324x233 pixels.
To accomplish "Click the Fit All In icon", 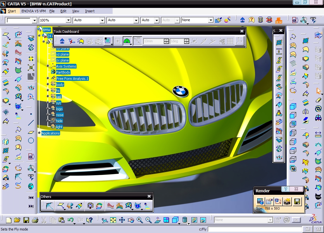I will coord(113,220).
